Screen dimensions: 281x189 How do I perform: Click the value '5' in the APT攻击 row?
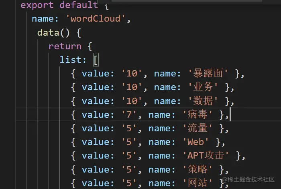(x=129, y=155)
